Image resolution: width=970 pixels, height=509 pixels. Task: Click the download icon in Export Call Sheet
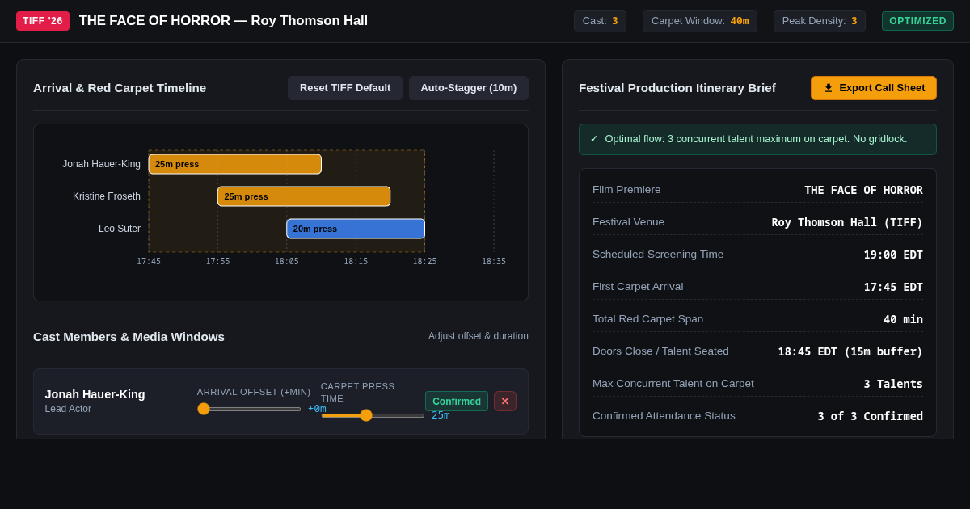click(x=829, y=88)
